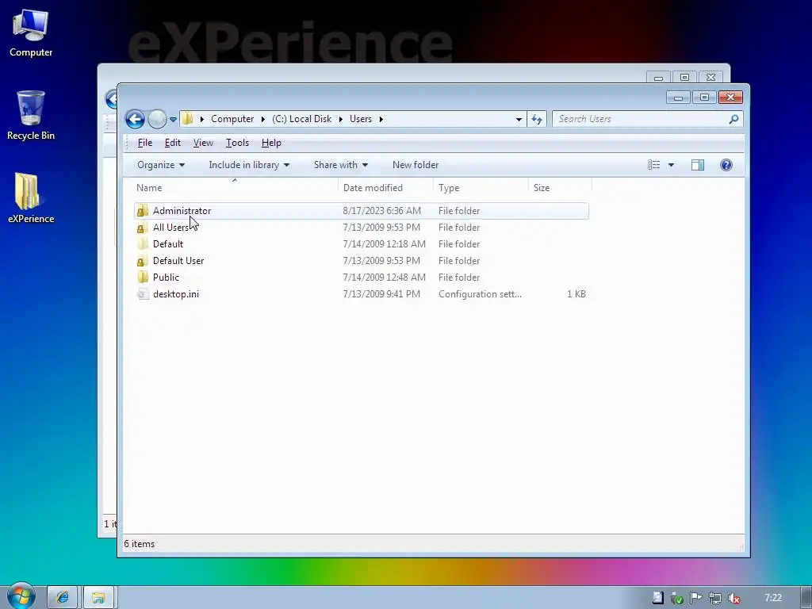Click the 1 KB size value
812x609 pixels.
(x=576, y=293)
